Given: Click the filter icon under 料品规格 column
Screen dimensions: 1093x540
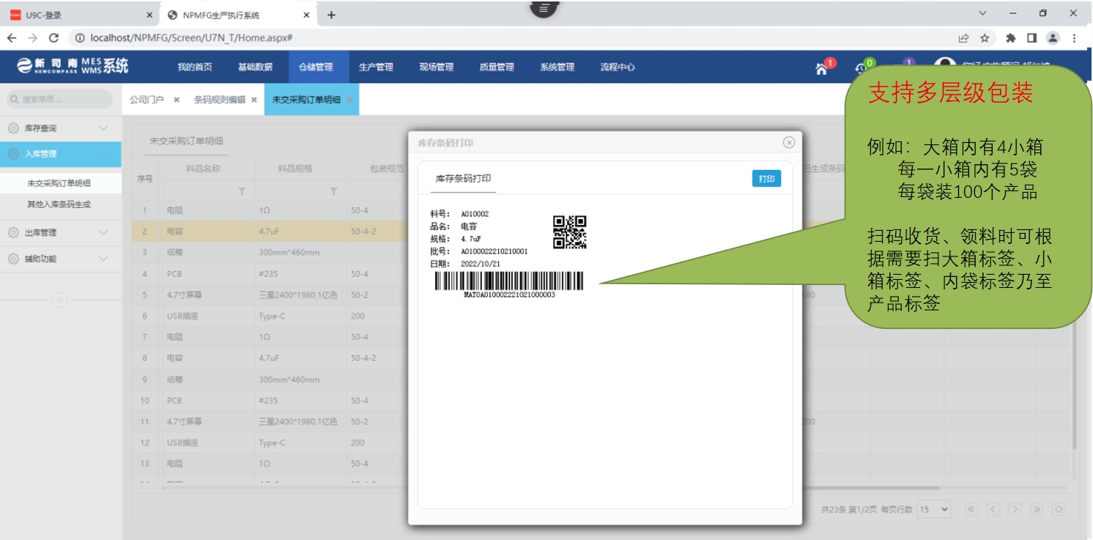Looking at the screenshot, I should click(x=333, y=191).
